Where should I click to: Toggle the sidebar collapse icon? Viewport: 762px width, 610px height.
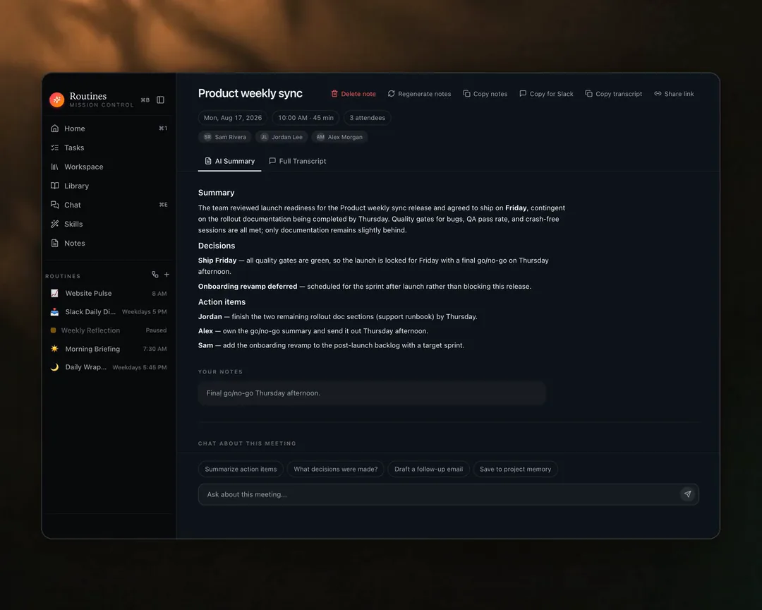pyautogui.click(x=160, y=100)
